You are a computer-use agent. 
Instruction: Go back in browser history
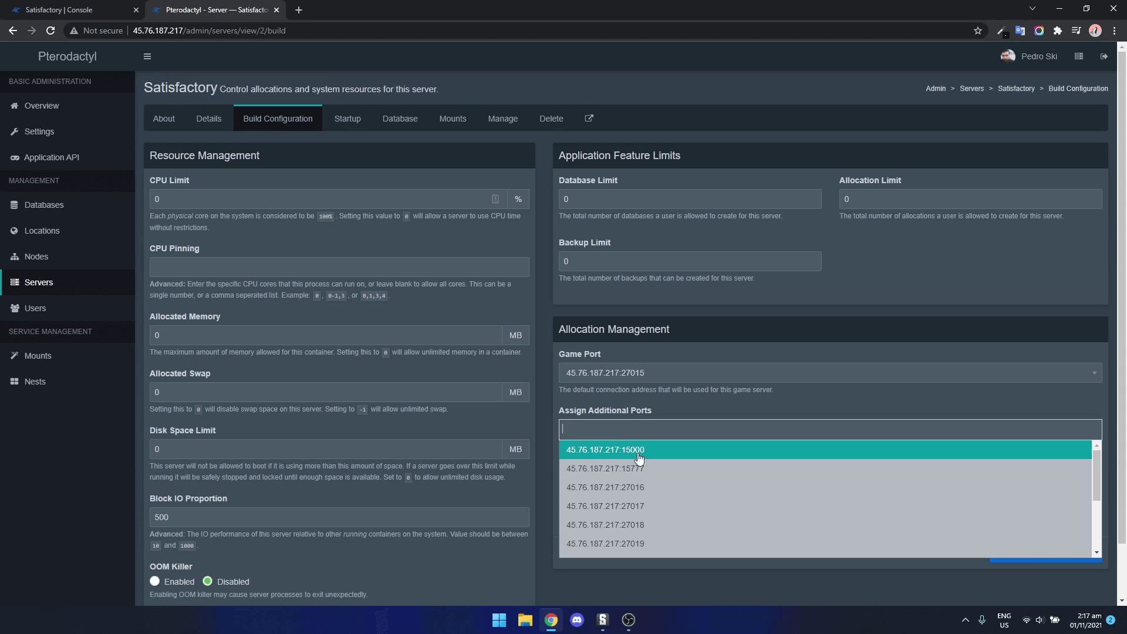tap(13, 31)
